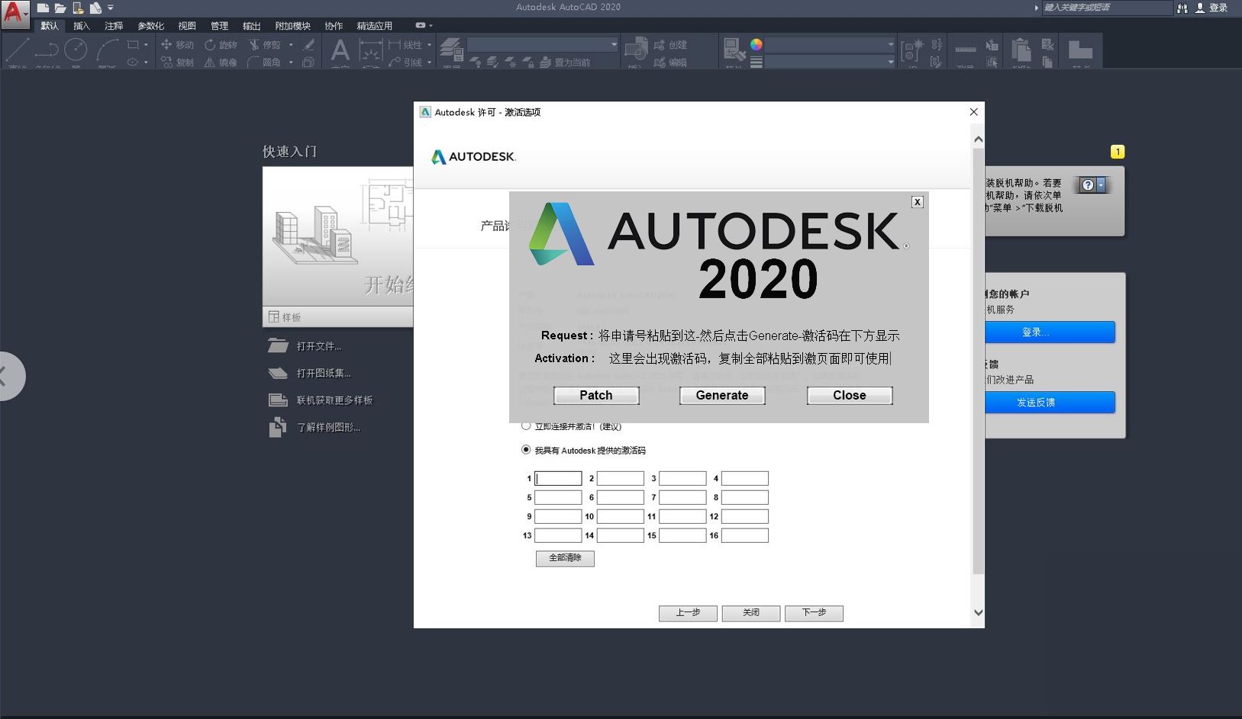1242x719 pixels.
Task: Click the 关闭 (Close) button in license dialog
Action: [x=751, y=613]
